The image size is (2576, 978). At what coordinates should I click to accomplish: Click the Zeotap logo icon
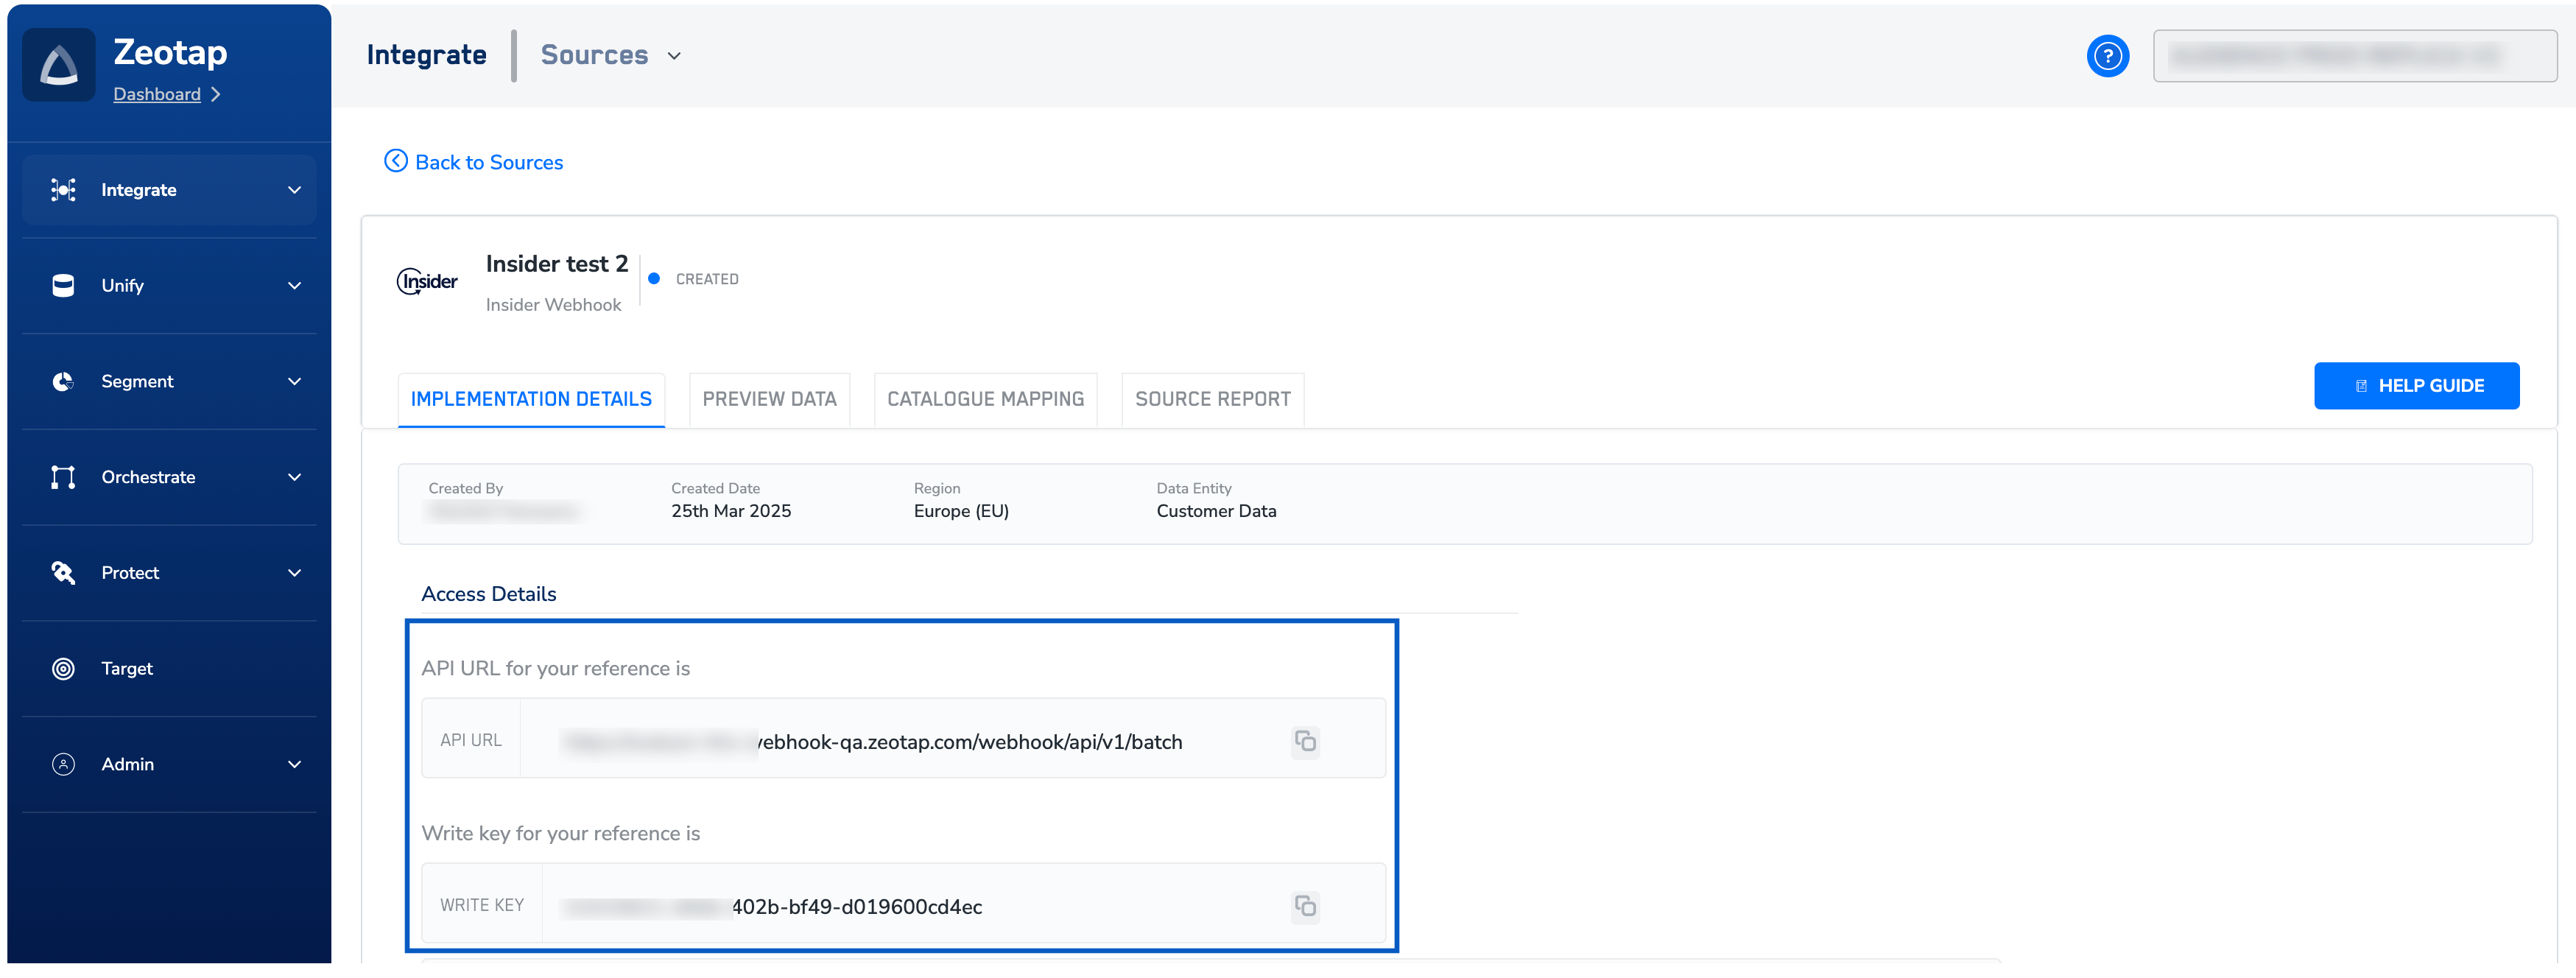click(59, 65)
